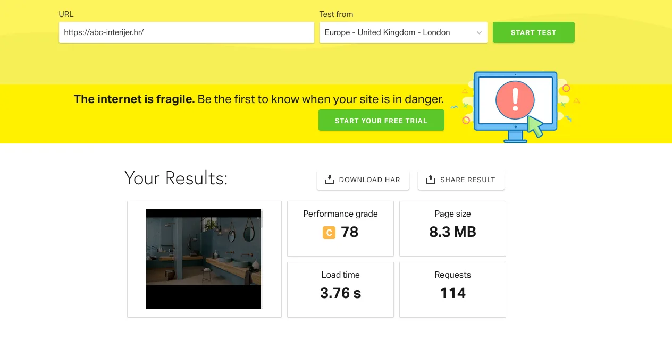
Task: Share the test result text label
Action: pos(467,180)
